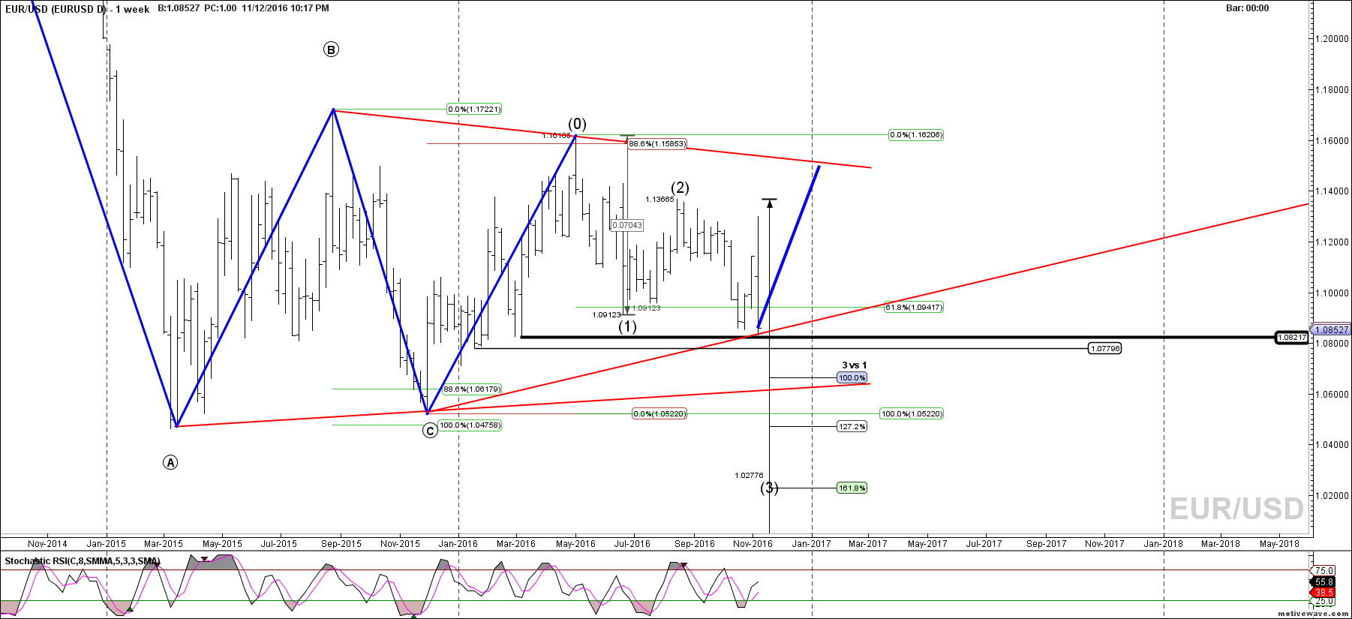Select the '0.0%(1.16206)' Fibonacci label
The image size is (1352, 619).
pos(915,135)
